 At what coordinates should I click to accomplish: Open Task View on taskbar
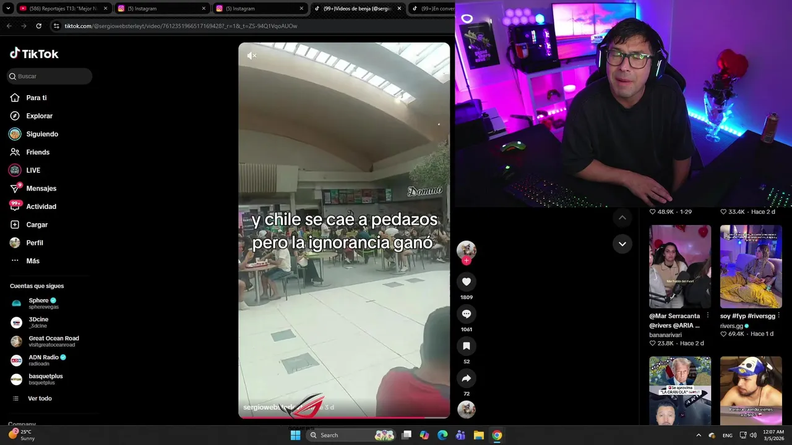coord(407,435)
